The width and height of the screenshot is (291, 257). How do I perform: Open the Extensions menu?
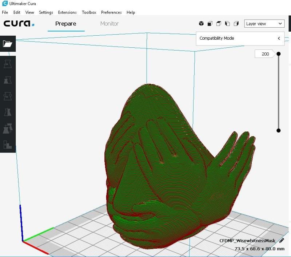pos(67,12)
